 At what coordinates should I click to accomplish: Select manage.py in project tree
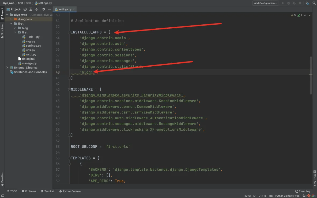(x=28, y=63)
